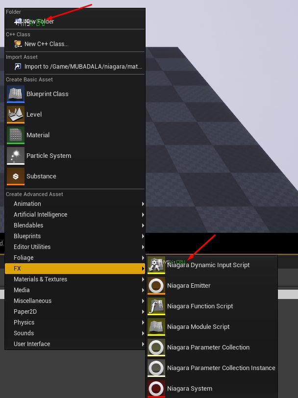
Task: Click the New C++ Class icon
Action: click(18, 44)
